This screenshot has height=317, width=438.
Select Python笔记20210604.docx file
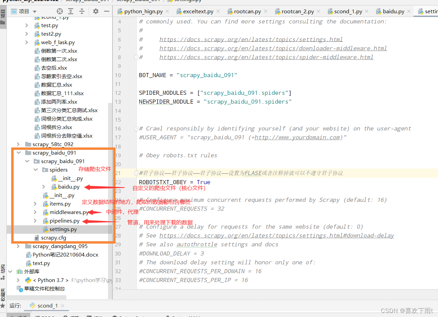(x=66, y=254)
